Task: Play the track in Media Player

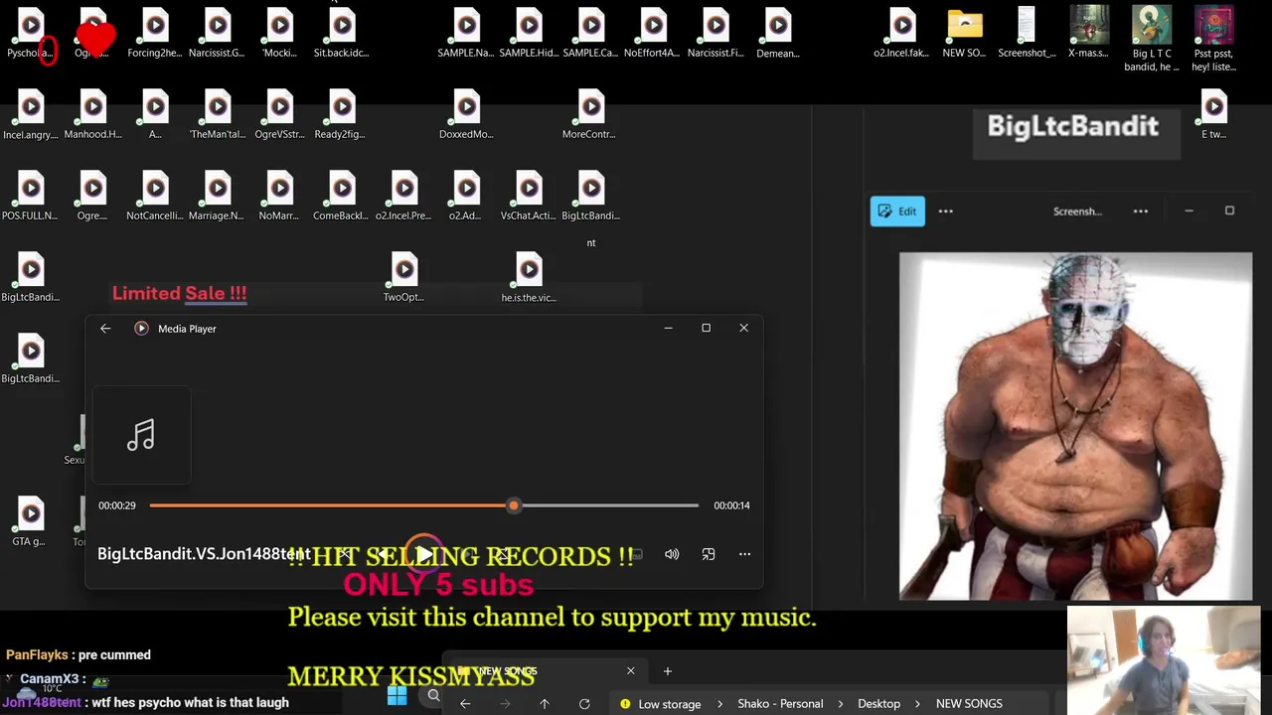Action: [x=424, y=554]
